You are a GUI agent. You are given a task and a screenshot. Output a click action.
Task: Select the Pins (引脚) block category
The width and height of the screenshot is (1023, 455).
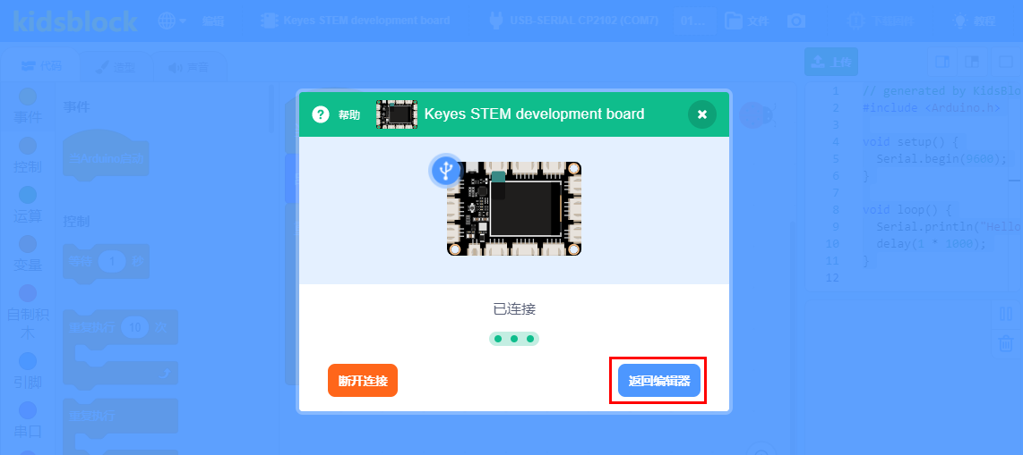tap(28, 371)
